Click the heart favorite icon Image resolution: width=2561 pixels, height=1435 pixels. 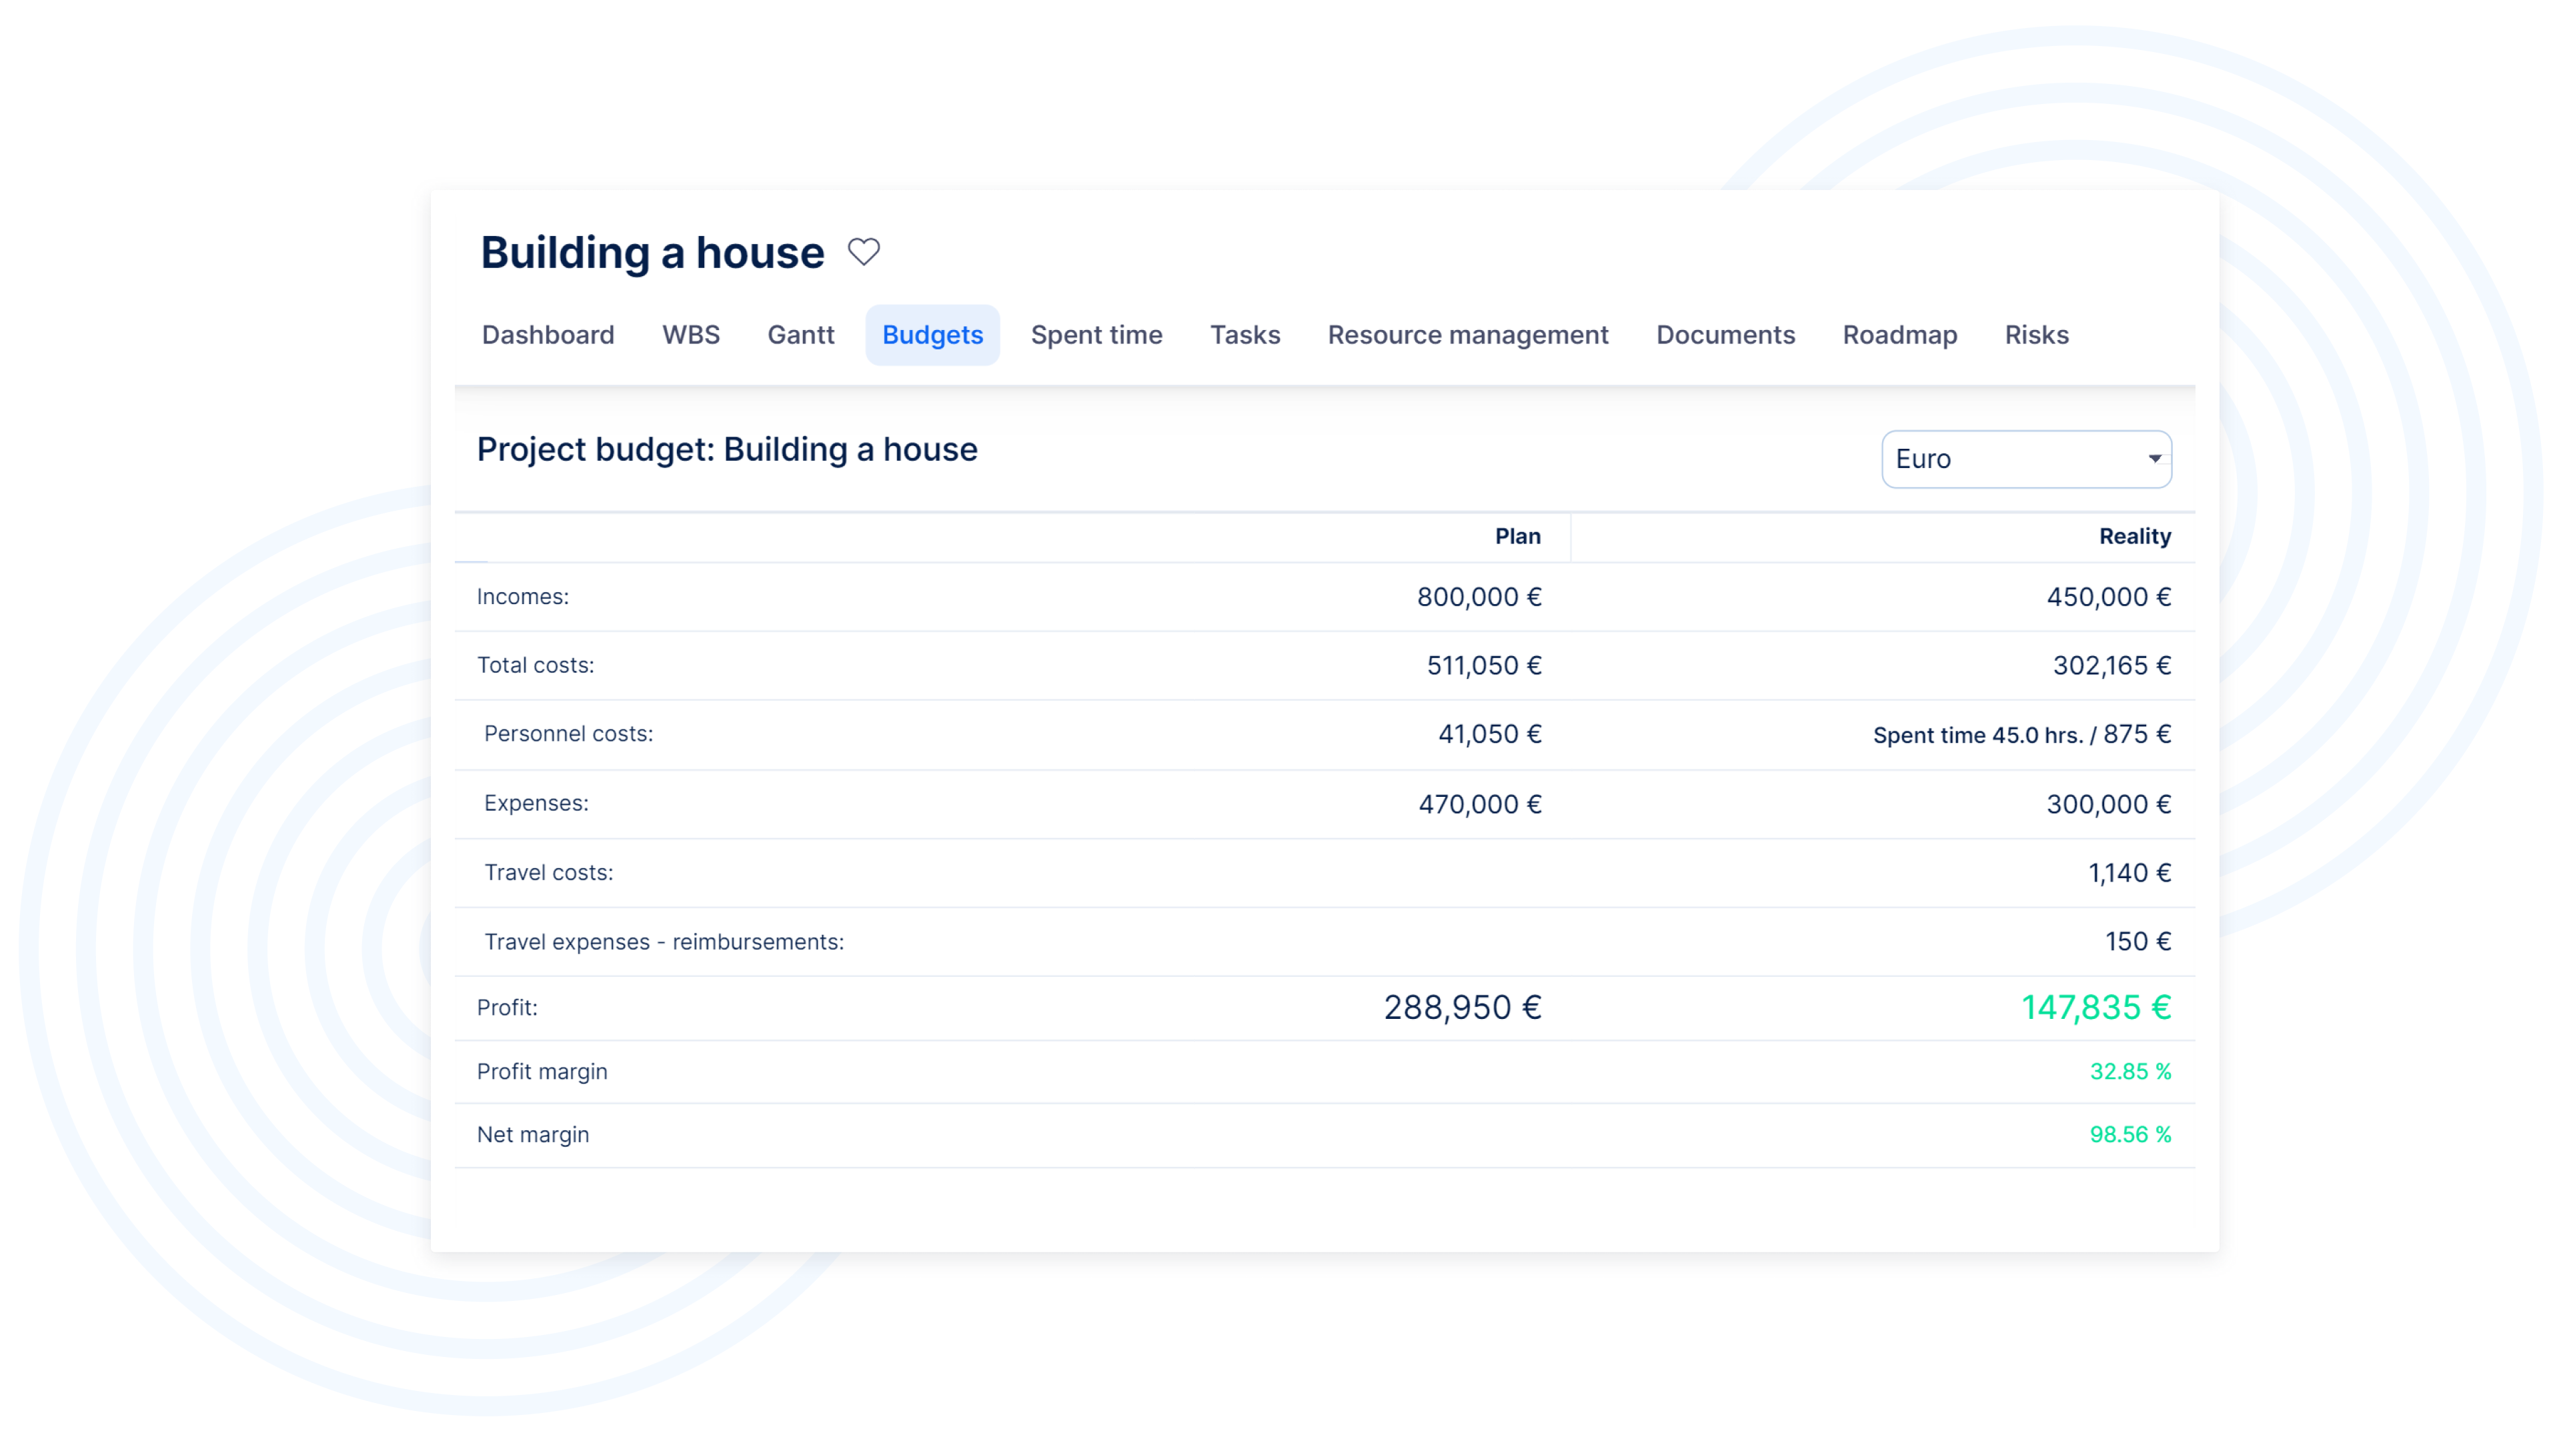(x=863, y=253)
